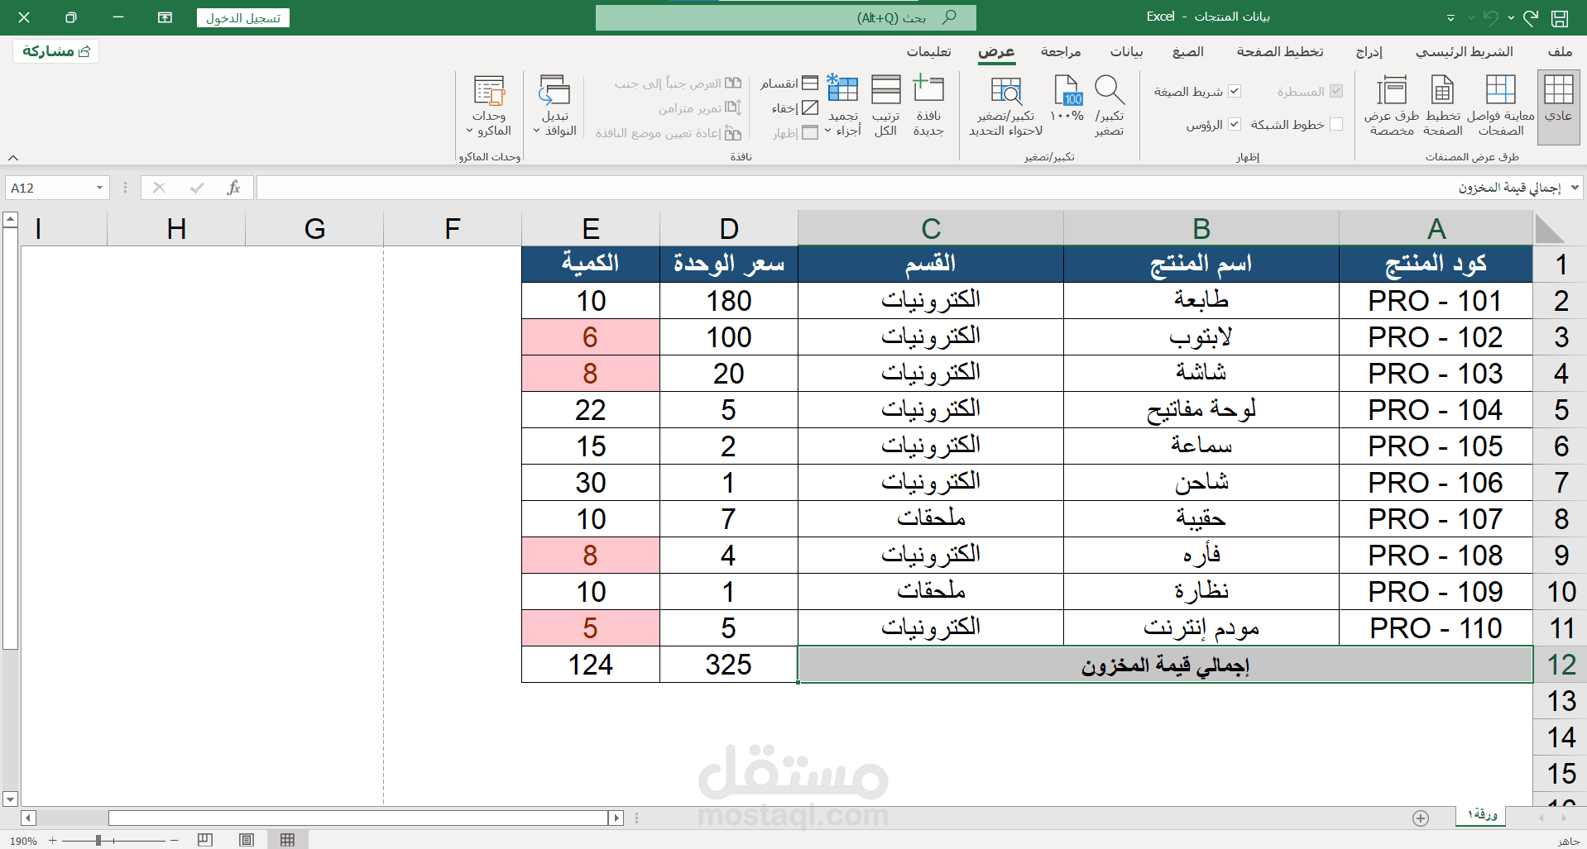Enable the Gridlines (خطوط الشبكة) checkbox
The height and width of the screenshot is (849, 1587).
click(x=1336, y=124)
